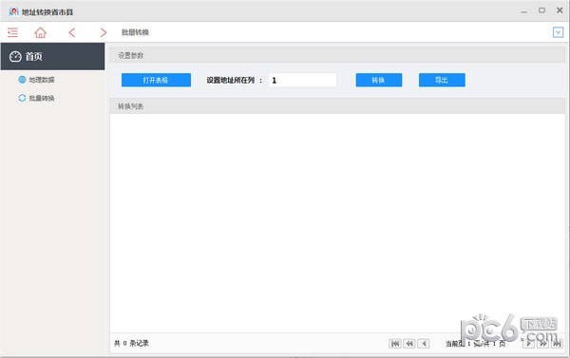570x358 pixels.
Task: Jump back several pages with double-left arrow
Action: (409, 343)
